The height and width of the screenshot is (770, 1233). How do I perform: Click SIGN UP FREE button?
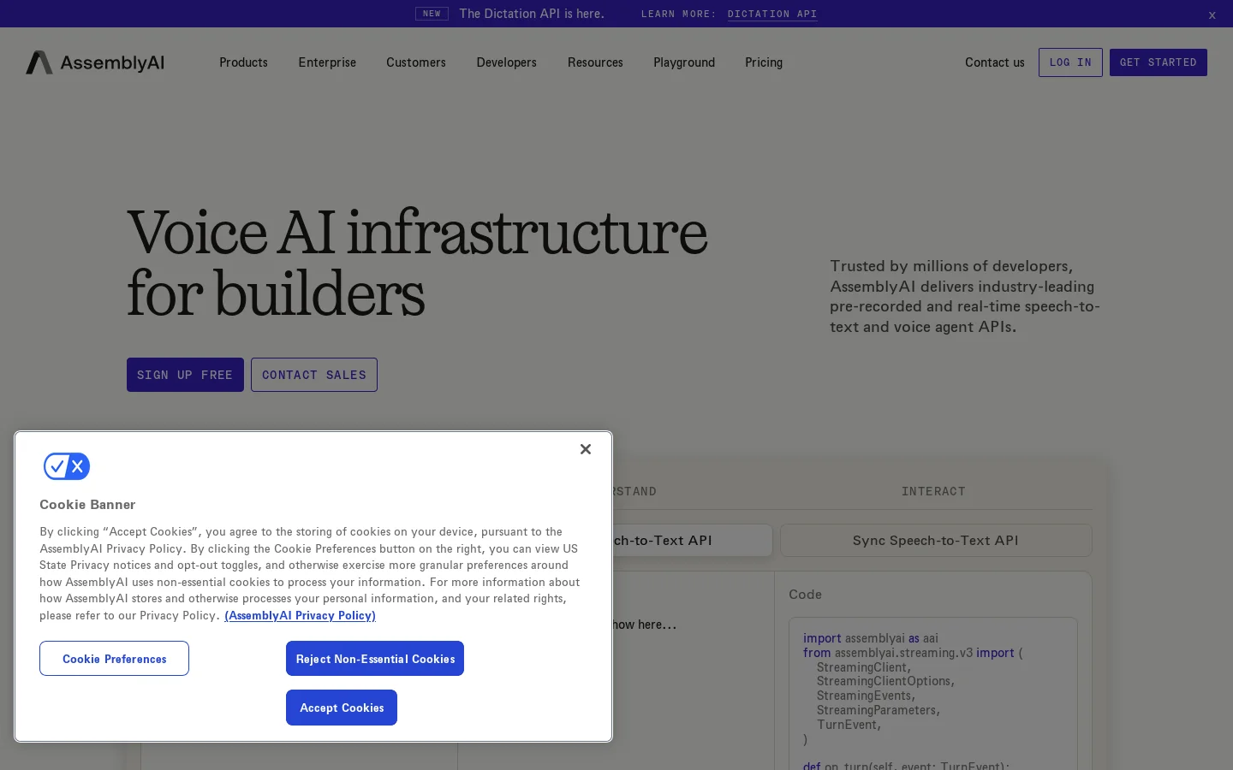[185, 375]
